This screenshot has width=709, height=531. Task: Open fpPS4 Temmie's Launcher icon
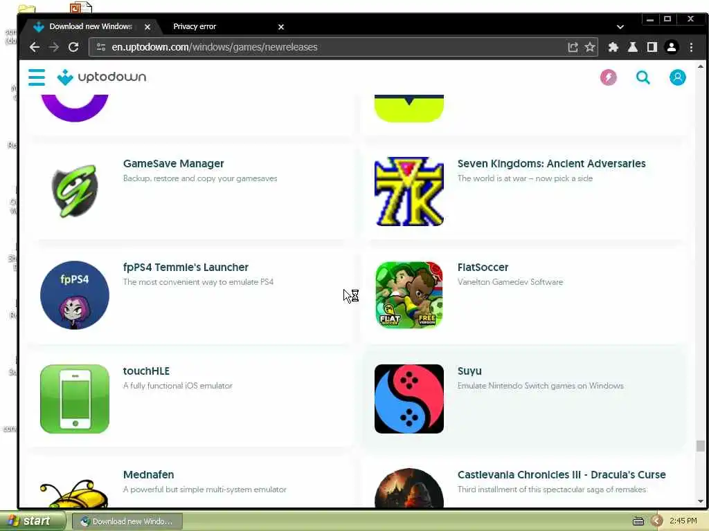(75, 295)
